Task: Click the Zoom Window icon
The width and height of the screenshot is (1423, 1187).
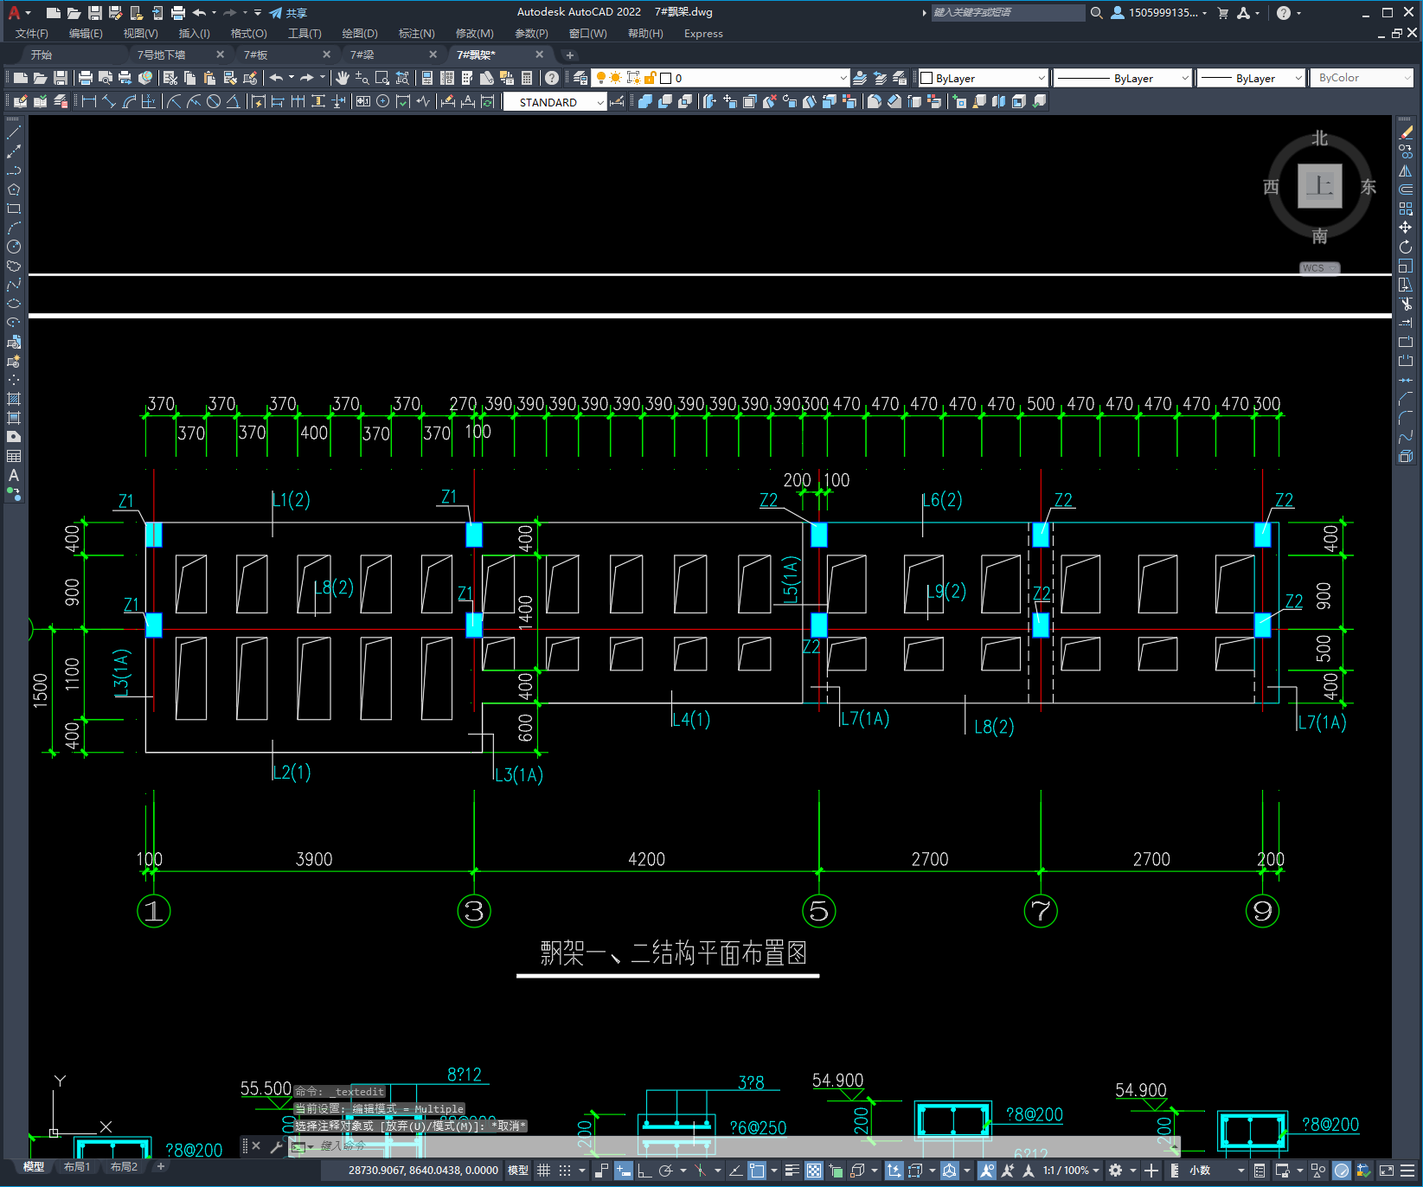Action: tap(382, 78)
